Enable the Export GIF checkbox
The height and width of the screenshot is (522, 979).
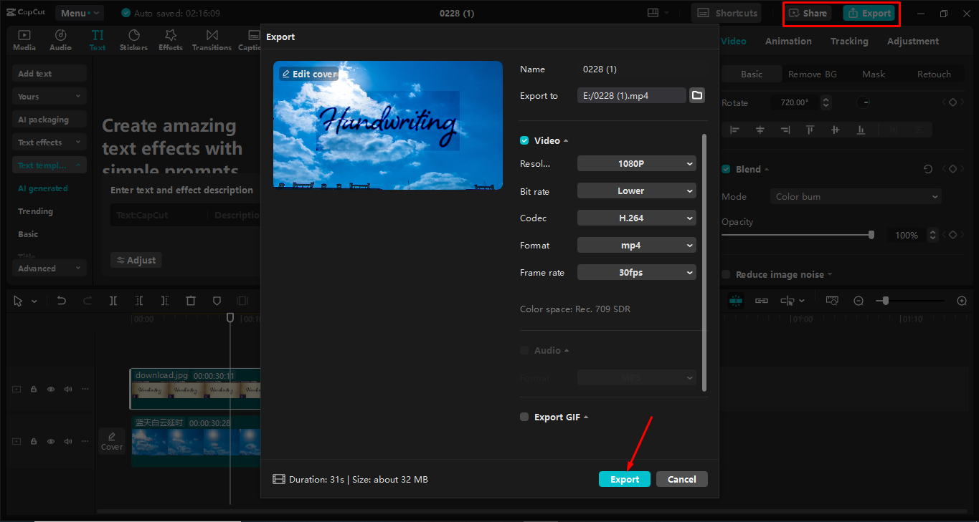click(524, 417)
